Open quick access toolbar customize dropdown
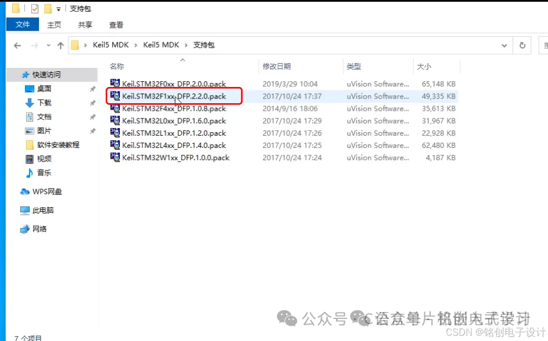548x341 pixels. 58,9
